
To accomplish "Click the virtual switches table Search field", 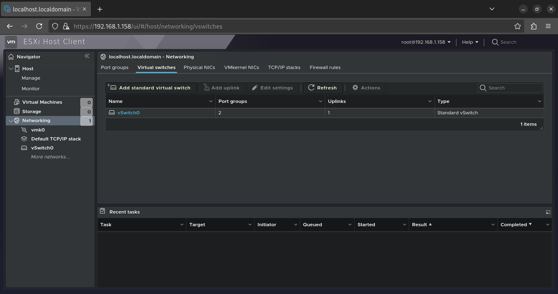I will click(x=510, y=88).
